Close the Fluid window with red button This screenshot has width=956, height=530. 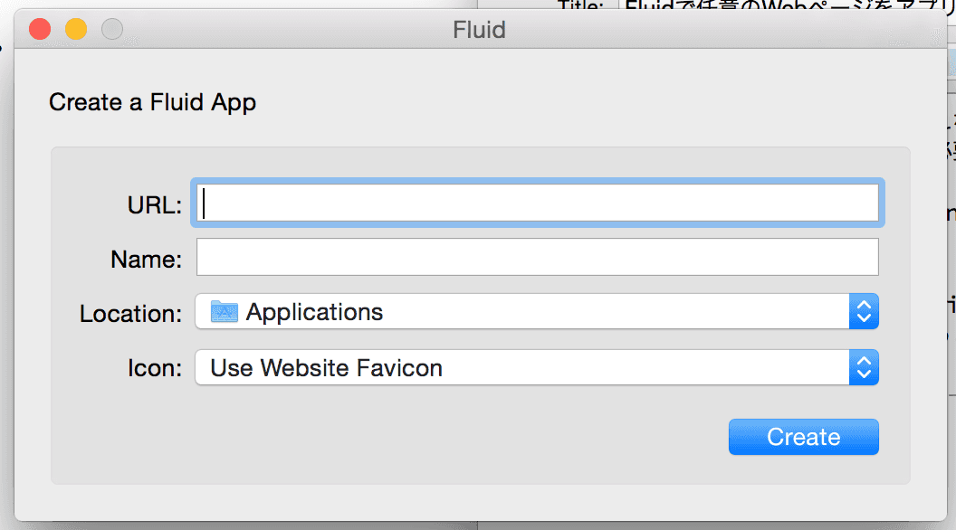(x=40, y=30)
